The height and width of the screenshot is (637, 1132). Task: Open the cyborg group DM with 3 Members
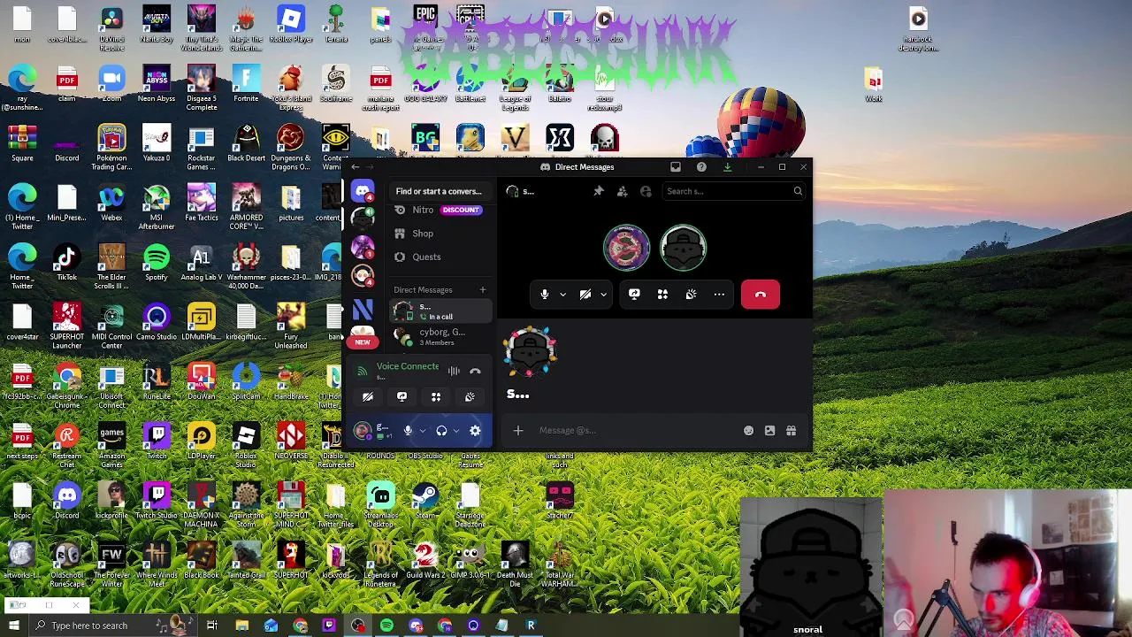(x=440, y=336)
